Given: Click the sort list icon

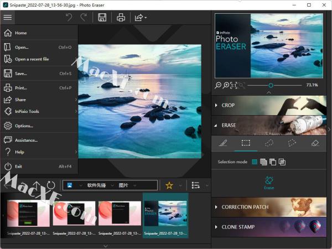Looking at the screenshot, I should pyautogui.click(x=196, y=185).
